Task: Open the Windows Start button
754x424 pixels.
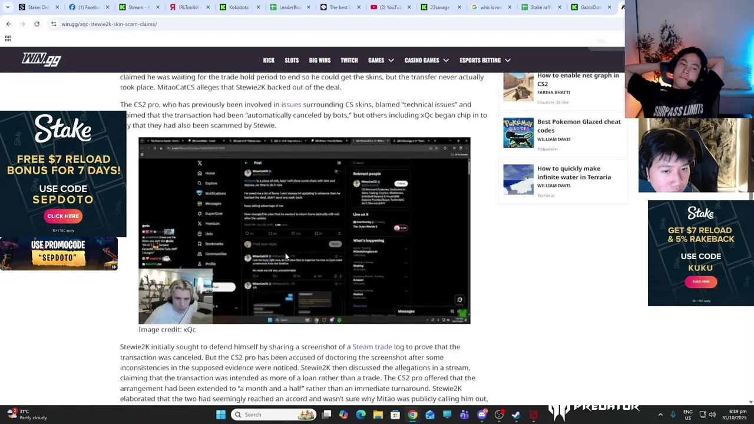Action: (x=221, y=415)
